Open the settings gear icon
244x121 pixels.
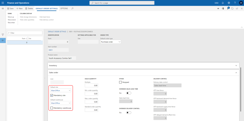(x=229, y=3)
